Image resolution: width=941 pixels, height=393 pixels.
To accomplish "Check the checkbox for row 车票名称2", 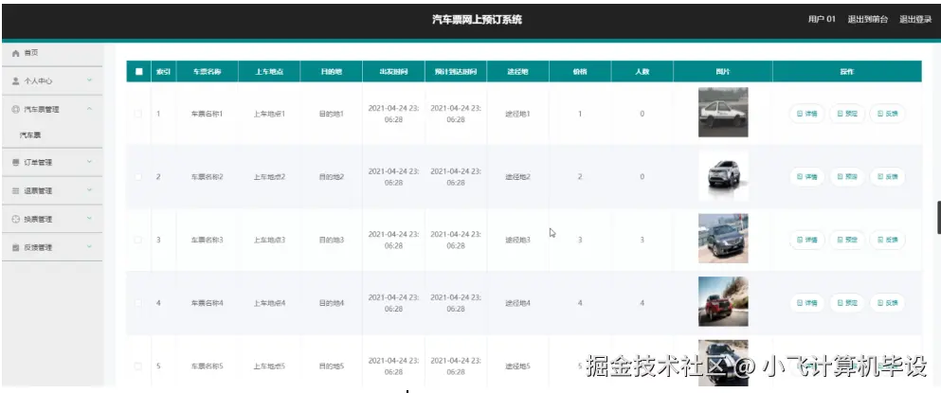I will (x=138, y=176).
